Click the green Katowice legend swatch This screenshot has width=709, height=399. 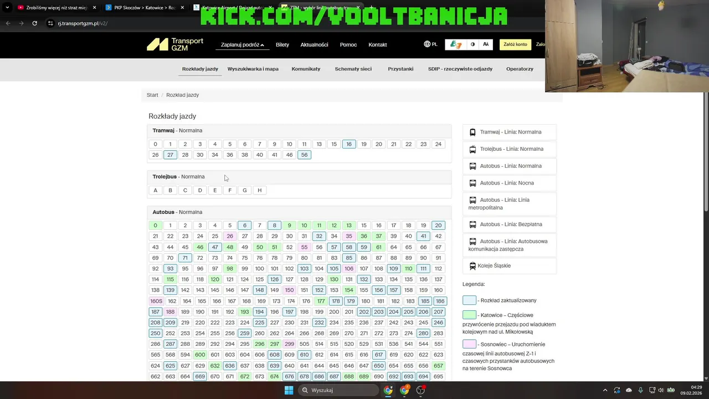(x=469, y=315)
